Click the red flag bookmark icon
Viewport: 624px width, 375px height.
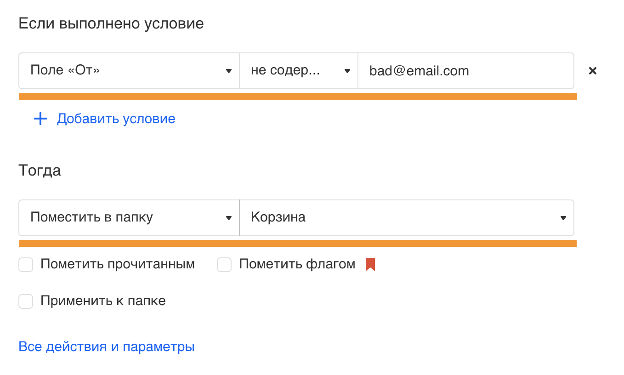click(370, 265)
